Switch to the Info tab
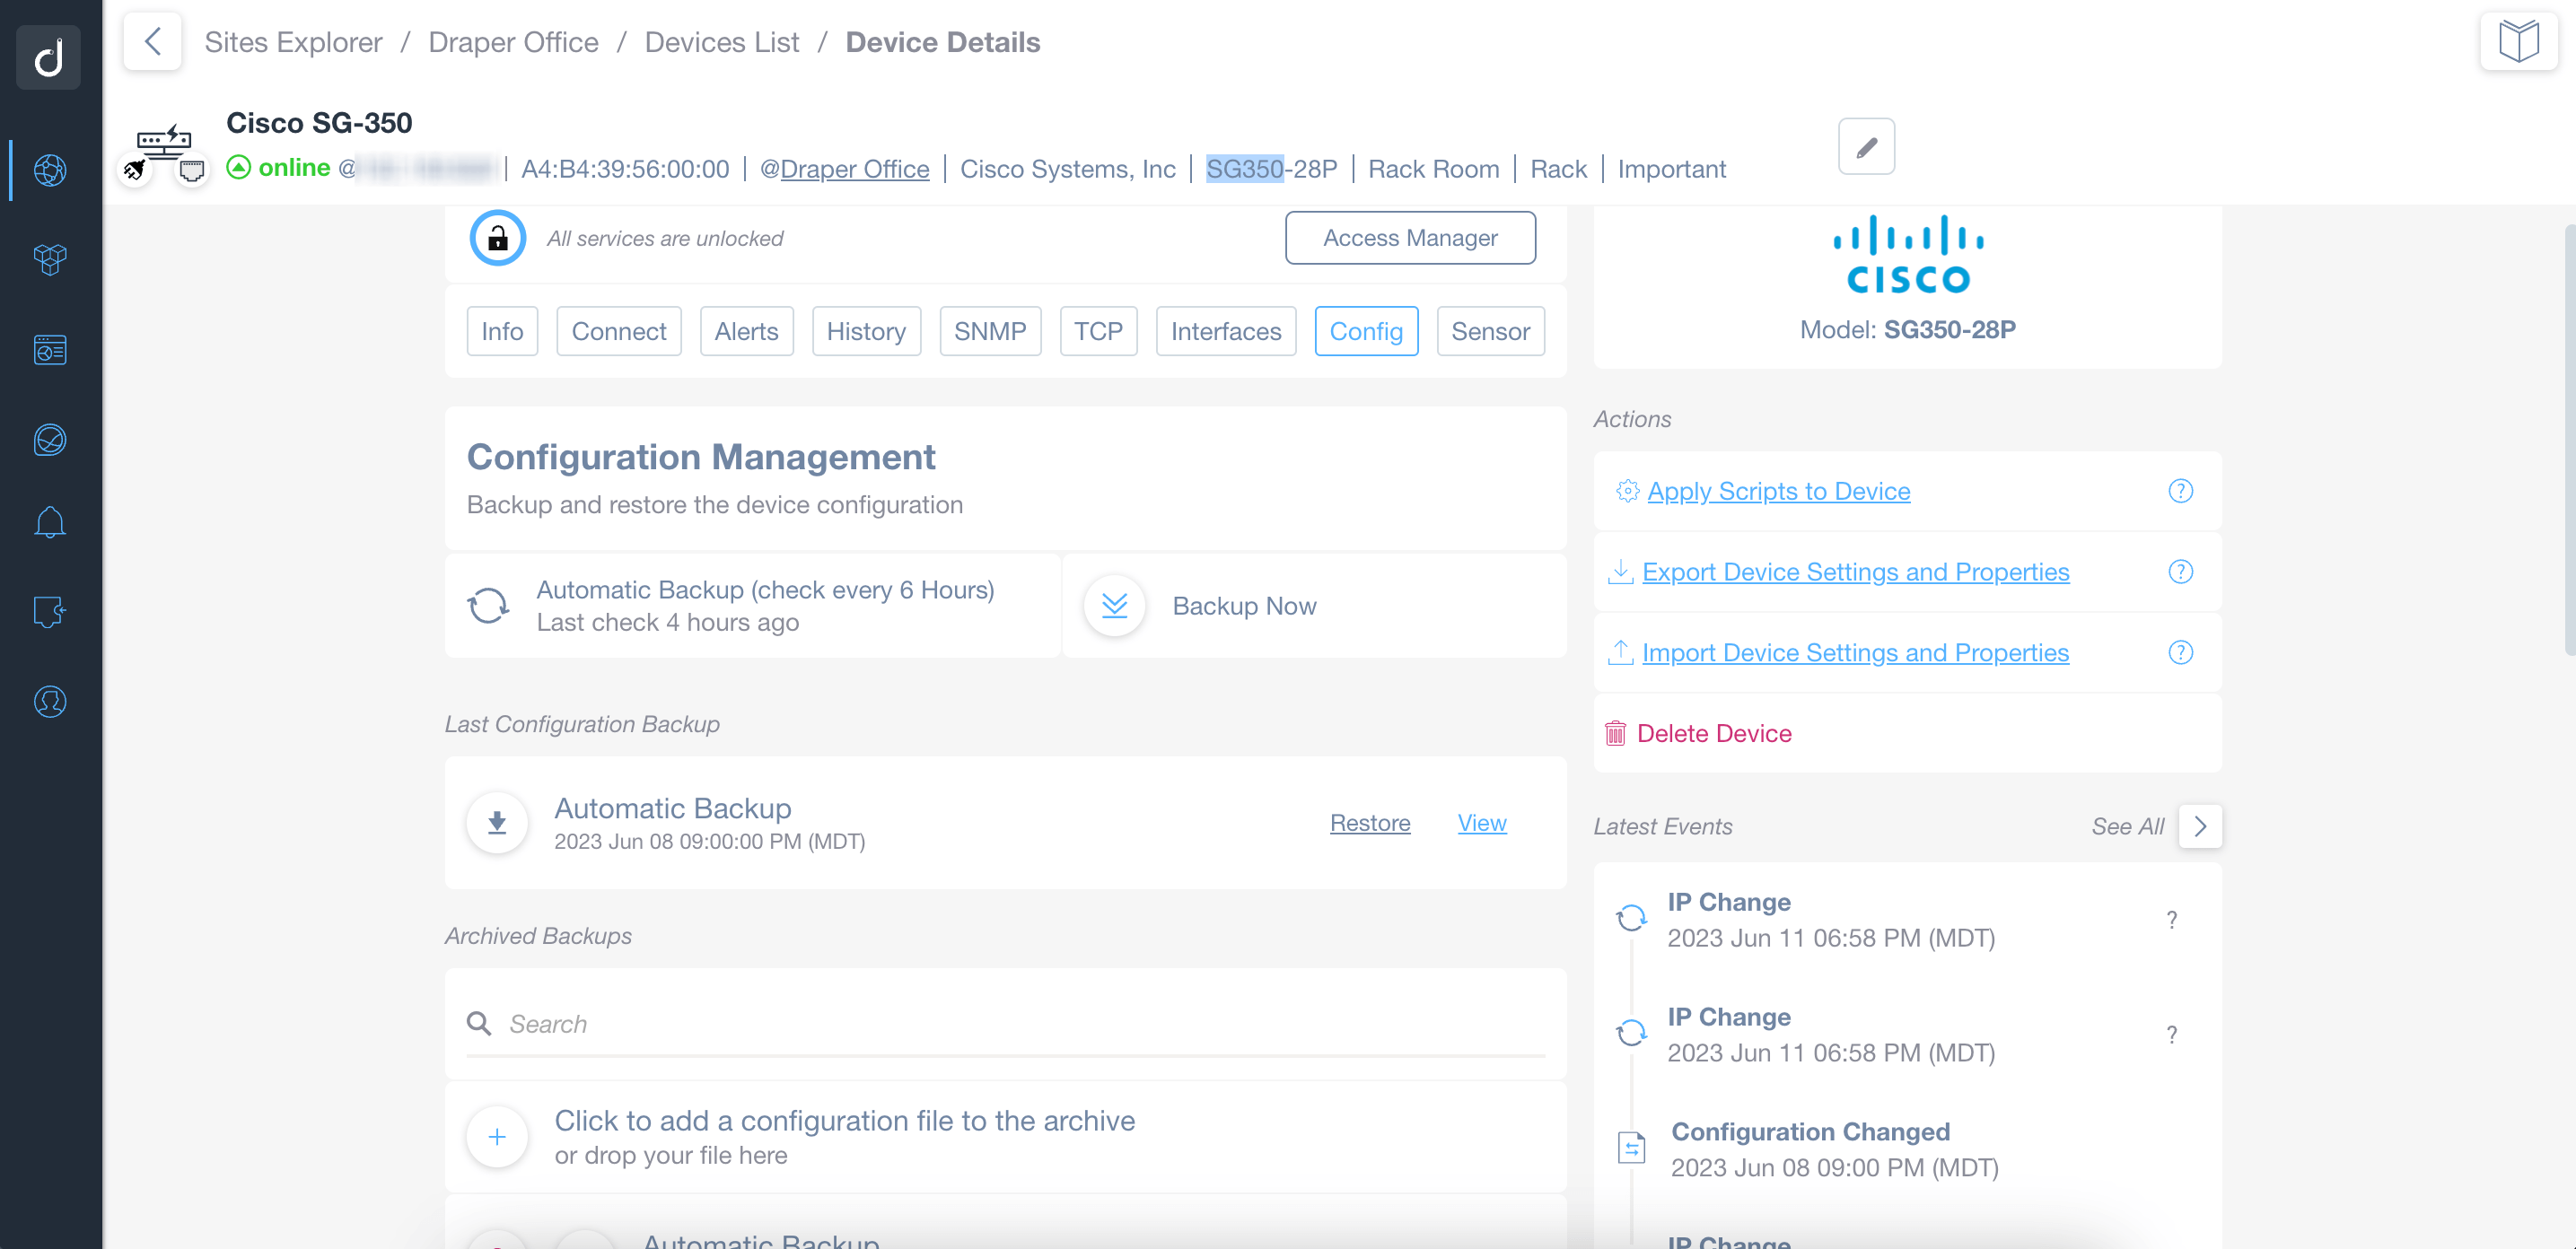This screenshot has height=1249, width=2576. 502,331
